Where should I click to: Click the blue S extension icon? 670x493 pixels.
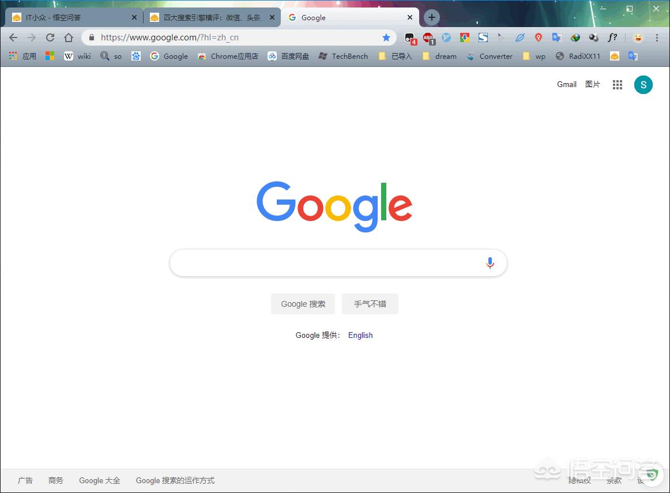(483, 37)
